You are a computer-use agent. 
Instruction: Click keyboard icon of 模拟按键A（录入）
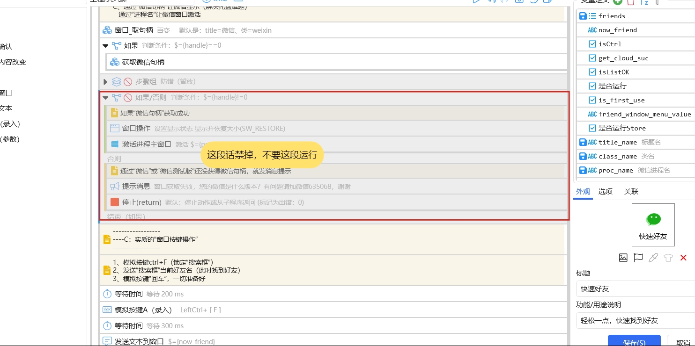tap(107, 310)
